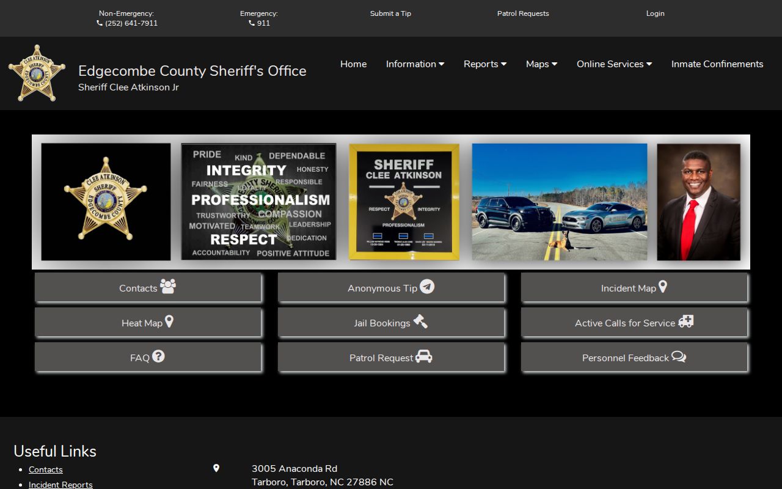Click the sheriff star logo in header

click(x=37, y=73)
